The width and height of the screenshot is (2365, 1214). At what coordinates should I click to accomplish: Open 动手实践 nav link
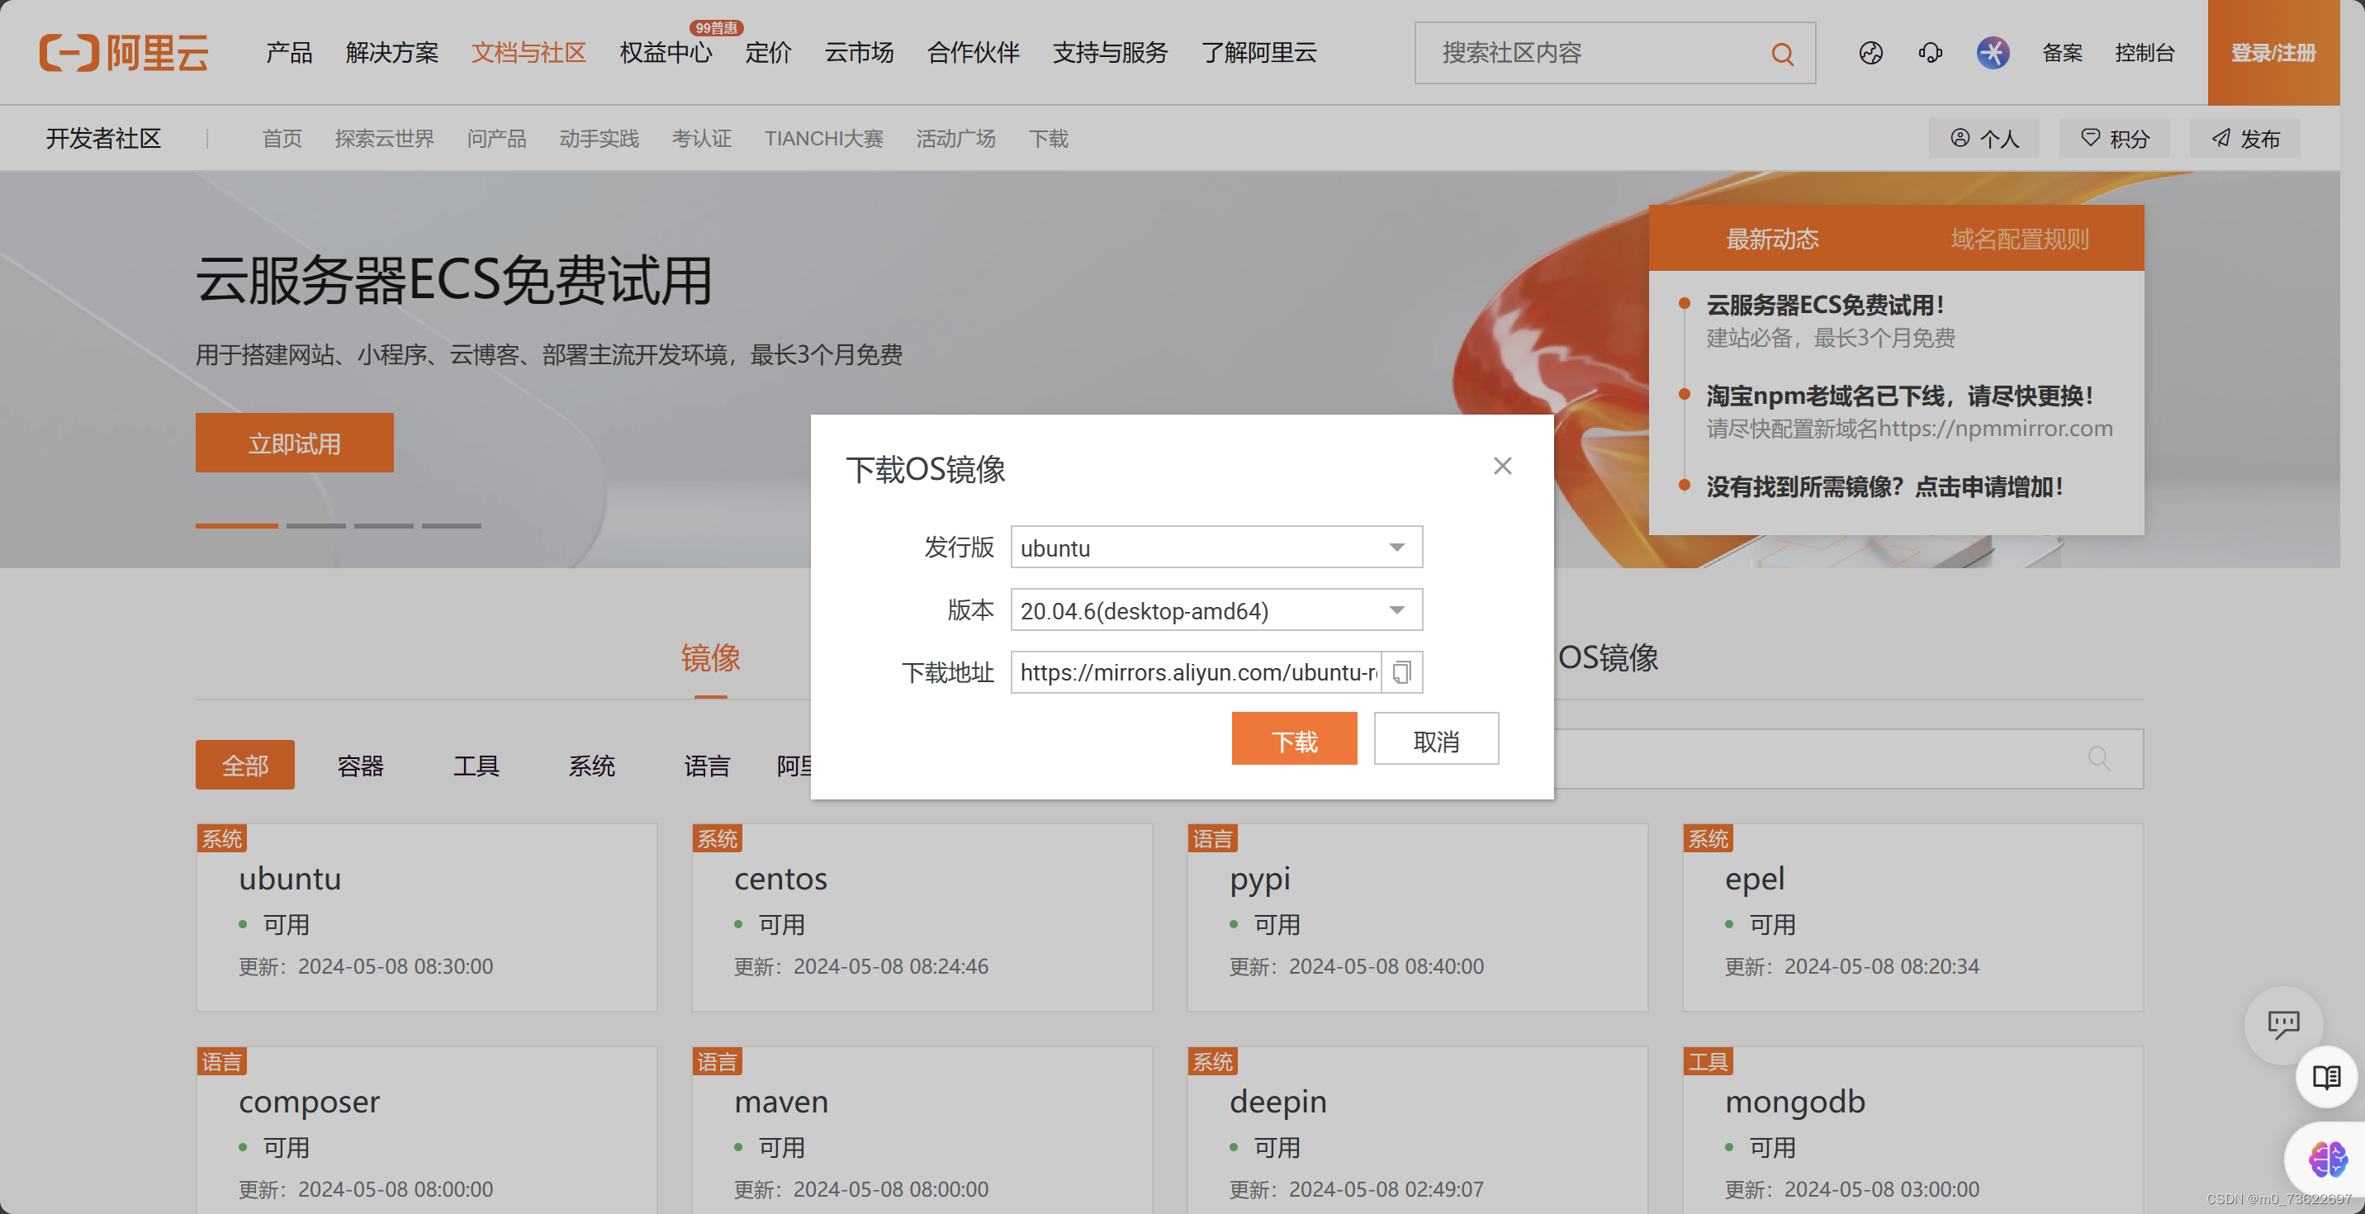pyautogui.click(x=599, y=139)
